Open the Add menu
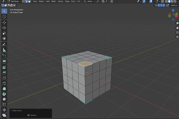 point(48,1)
